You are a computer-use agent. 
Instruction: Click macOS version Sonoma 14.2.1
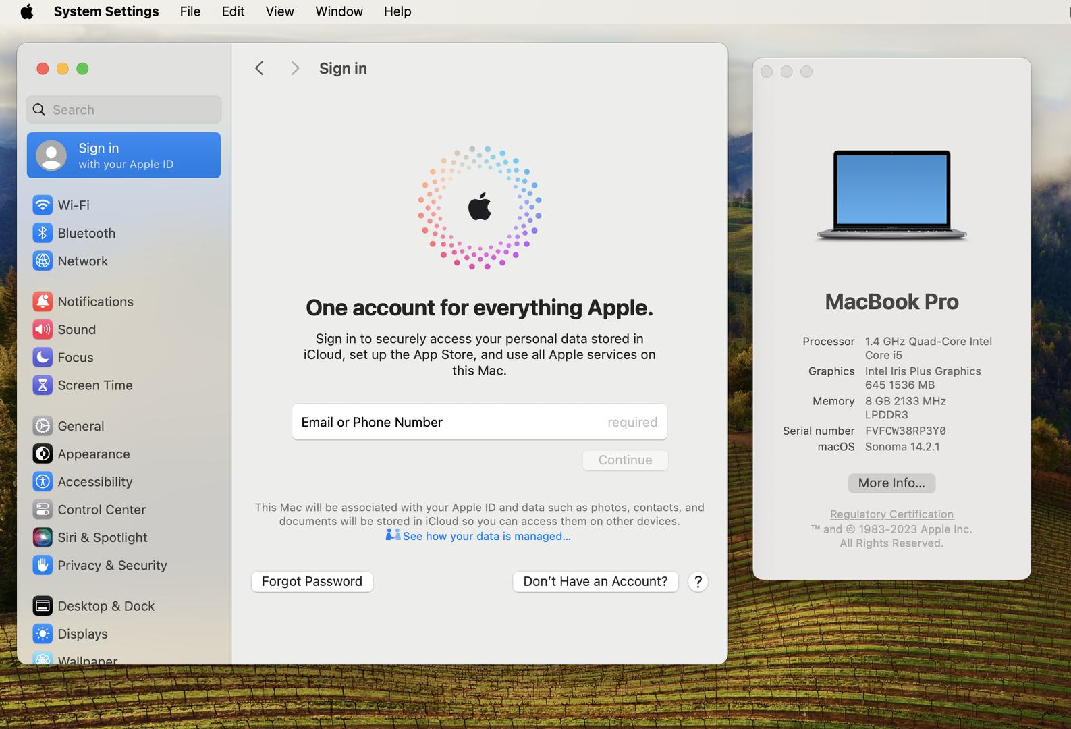click(902, 447)
